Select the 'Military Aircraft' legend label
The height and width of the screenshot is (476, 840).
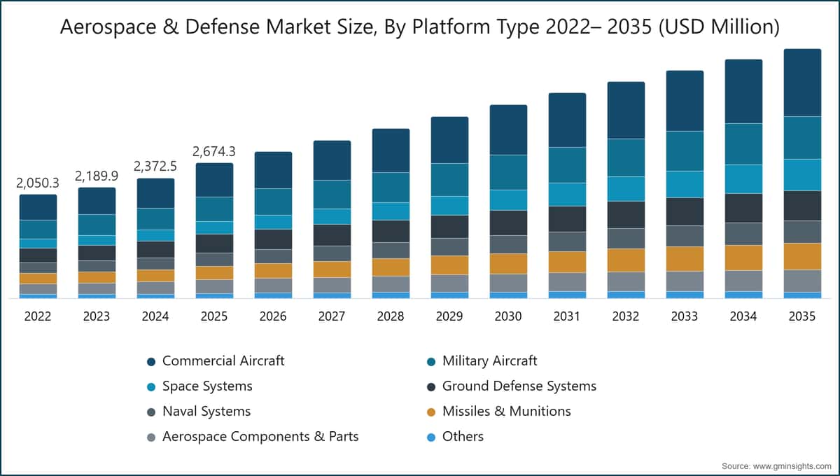point(490,361)
